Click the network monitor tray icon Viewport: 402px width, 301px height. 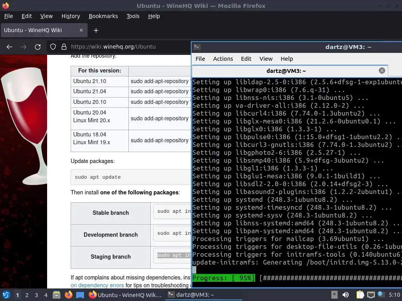(371, 295)
